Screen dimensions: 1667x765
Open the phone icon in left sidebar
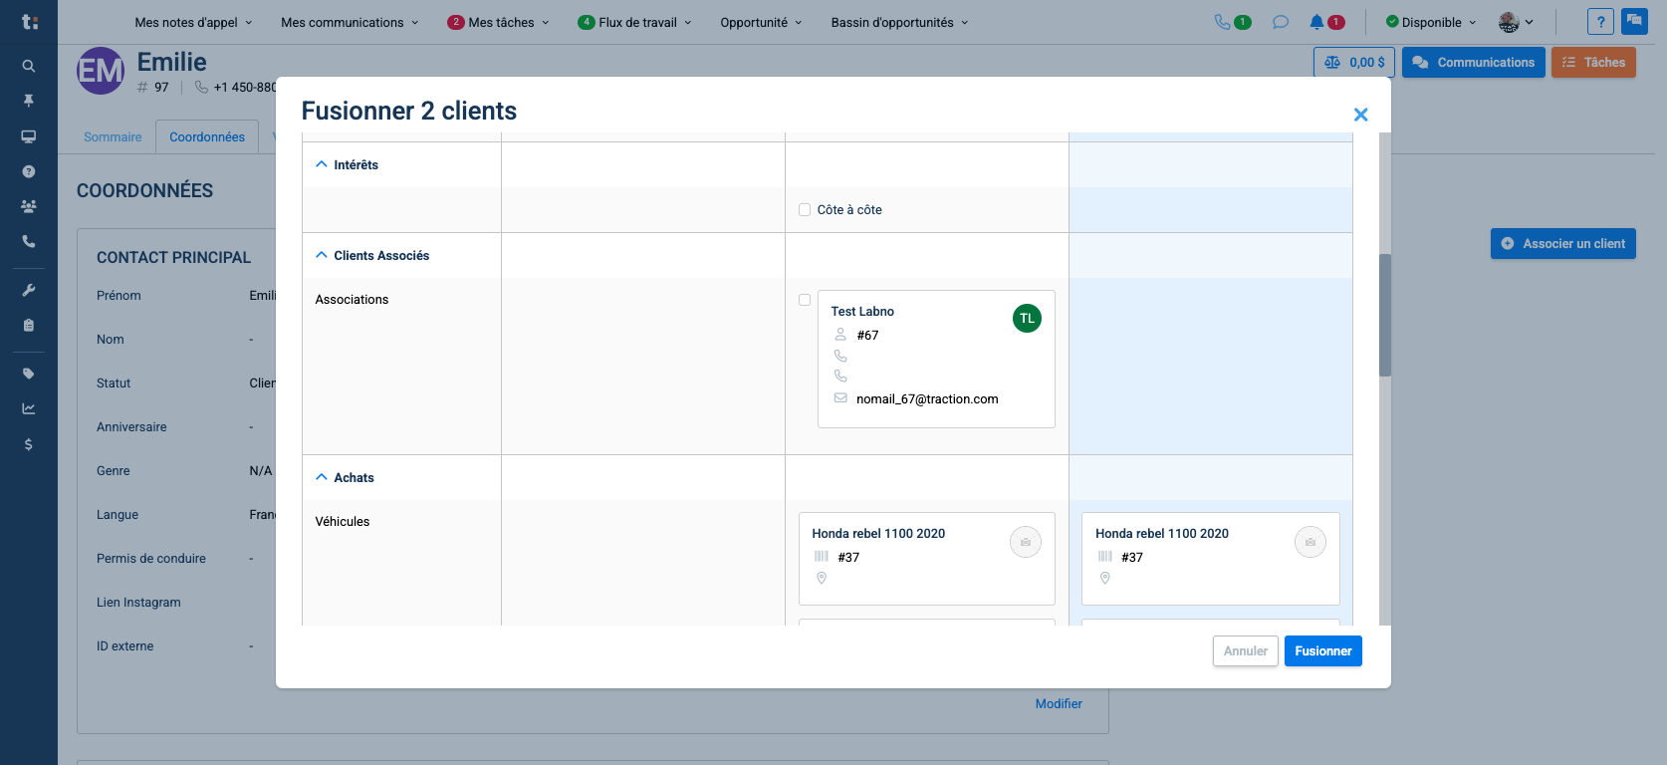pyautogui.click(x=29, y=241)
